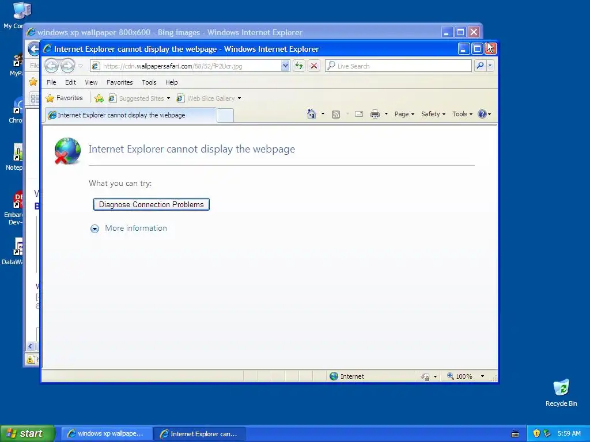Switch to 'windows xp wallpape...' taskbar button
The width and height of the screenshot is (590, 442).
coord(107,434)
